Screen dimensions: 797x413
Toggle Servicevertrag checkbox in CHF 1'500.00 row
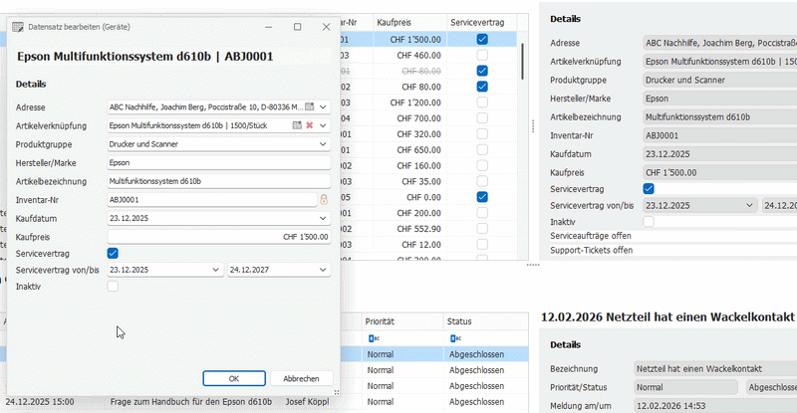click(x=482, y=39)
